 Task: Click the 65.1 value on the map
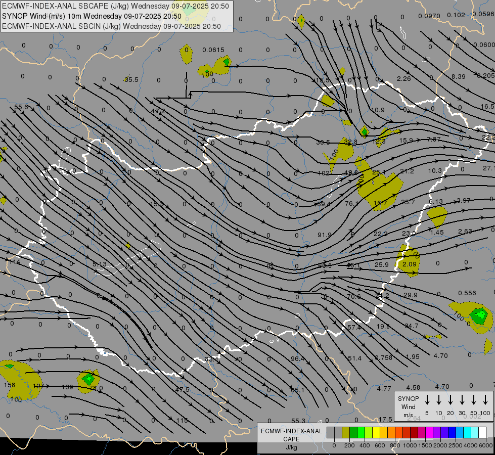coord(297,390)
